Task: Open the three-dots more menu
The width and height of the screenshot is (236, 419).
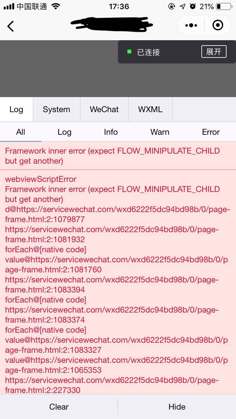Action: pyautogui.click(x=191, y=25)
